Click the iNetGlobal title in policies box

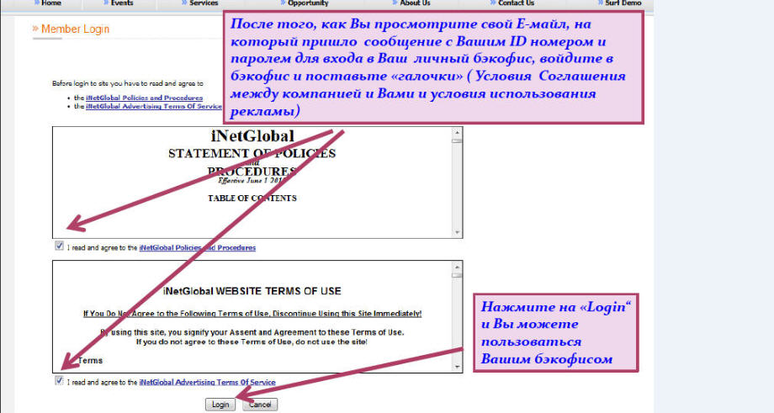click(x=252, y=135)
